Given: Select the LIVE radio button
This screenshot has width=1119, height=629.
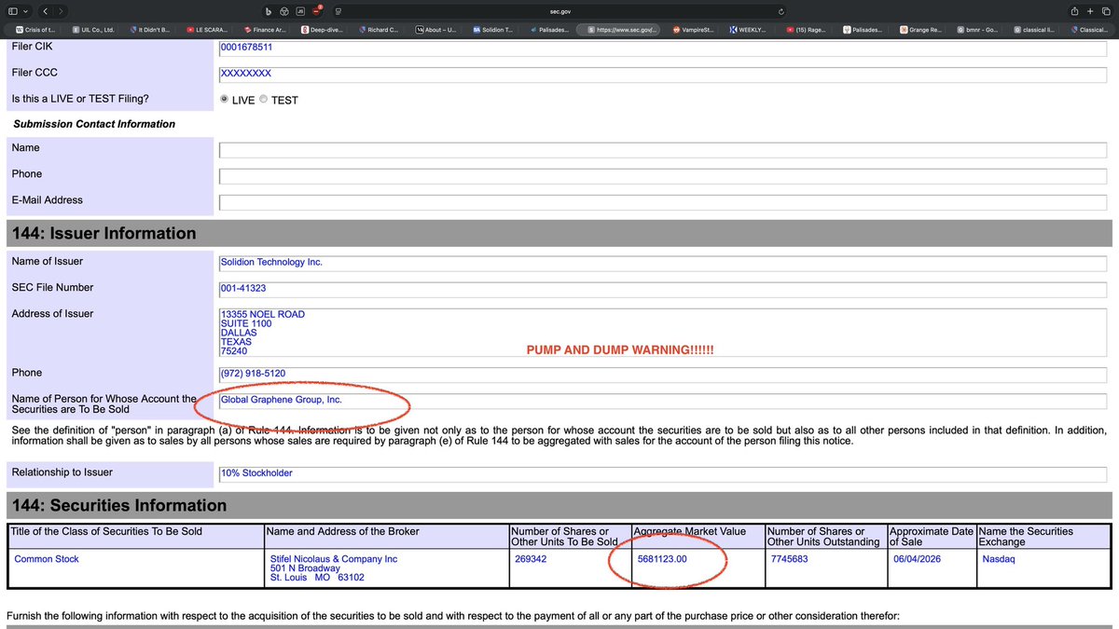Looking at the screenshot, I should 225,99.
